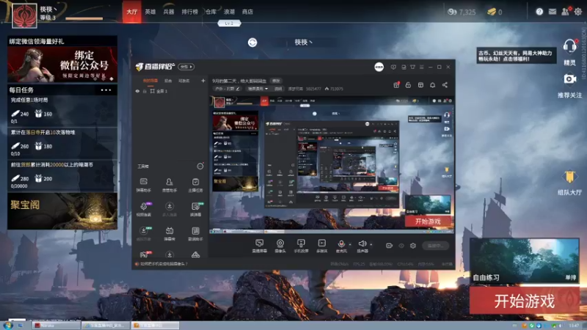Open game settings gear icon
This screenshot has width=587, height=330.
point(578,12)
